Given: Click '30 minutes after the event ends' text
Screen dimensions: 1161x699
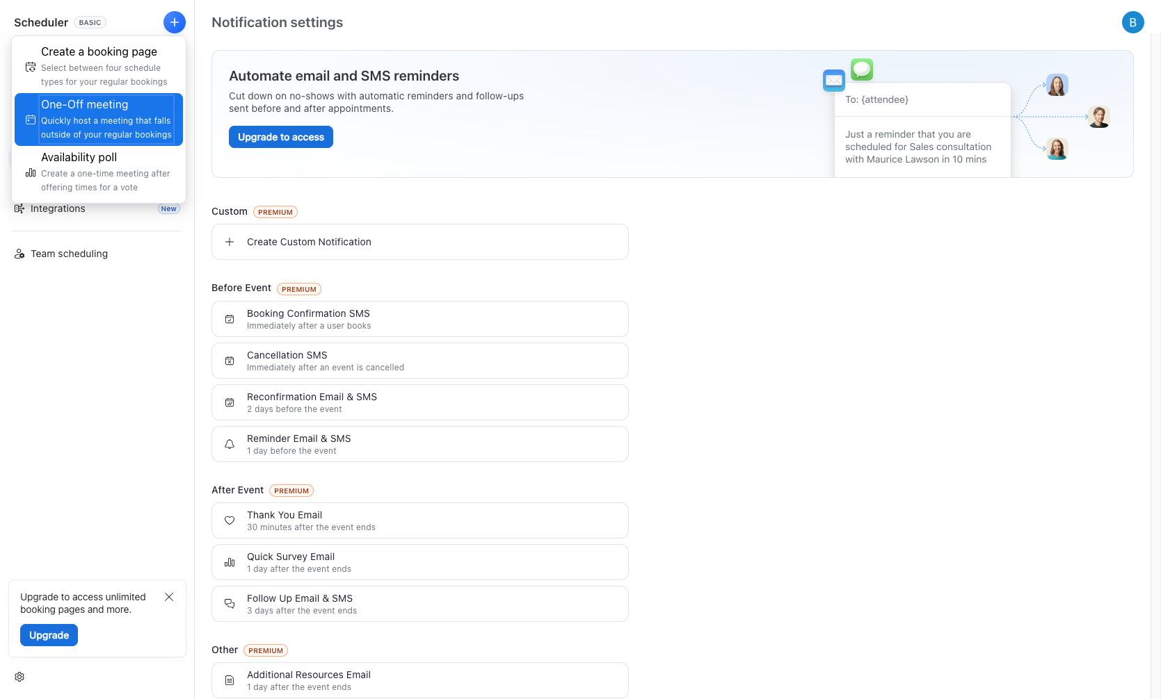Looking at the screenshot, I should click(x=311, y=527).
